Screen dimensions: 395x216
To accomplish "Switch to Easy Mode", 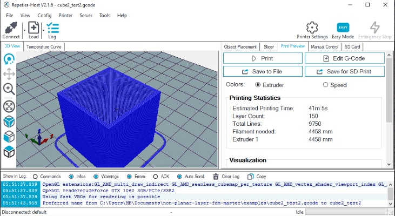I will pyautogui.click(x=343, y=29).
